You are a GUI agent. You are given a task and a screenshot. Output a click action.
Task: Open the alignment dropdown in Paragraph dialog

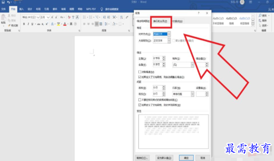pyautogui.click(x=169, y=34)
